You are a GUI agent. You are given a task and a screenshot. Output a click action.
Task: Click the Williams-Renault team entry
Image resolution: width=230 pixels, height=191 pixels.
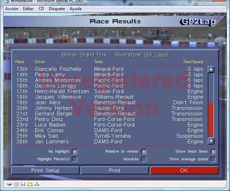(x=114, y=97)
